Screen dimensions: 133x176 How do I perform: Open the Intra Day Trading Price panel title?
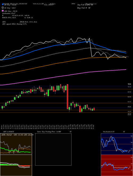click(x=49, y=132)
